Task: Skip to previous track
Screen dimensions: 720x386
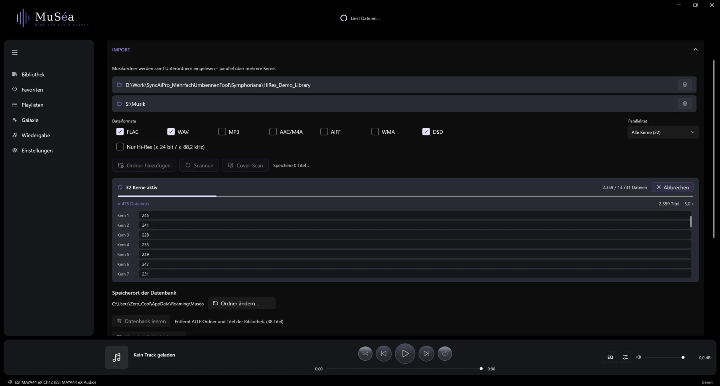Action: click(384, 354)
